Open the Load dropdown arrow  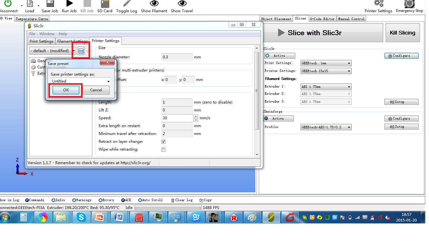point(38,6)
